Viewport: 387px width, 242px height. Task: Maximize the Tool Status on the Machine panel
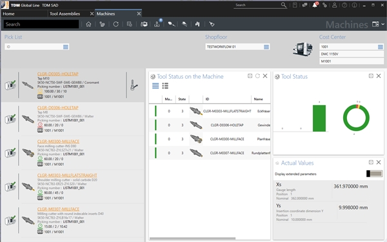point(250,76)
